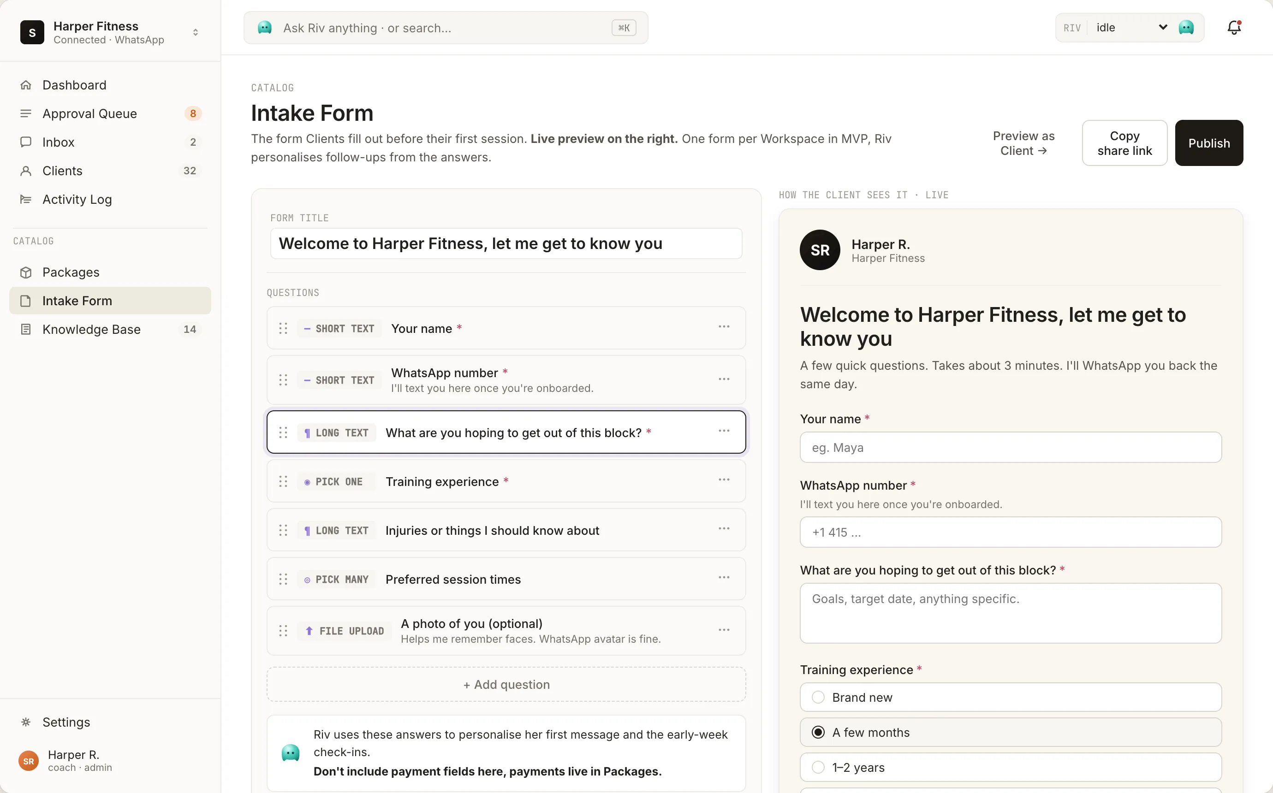
Task: Open more options for photo upload question
Action: click(x=724, y=630)
